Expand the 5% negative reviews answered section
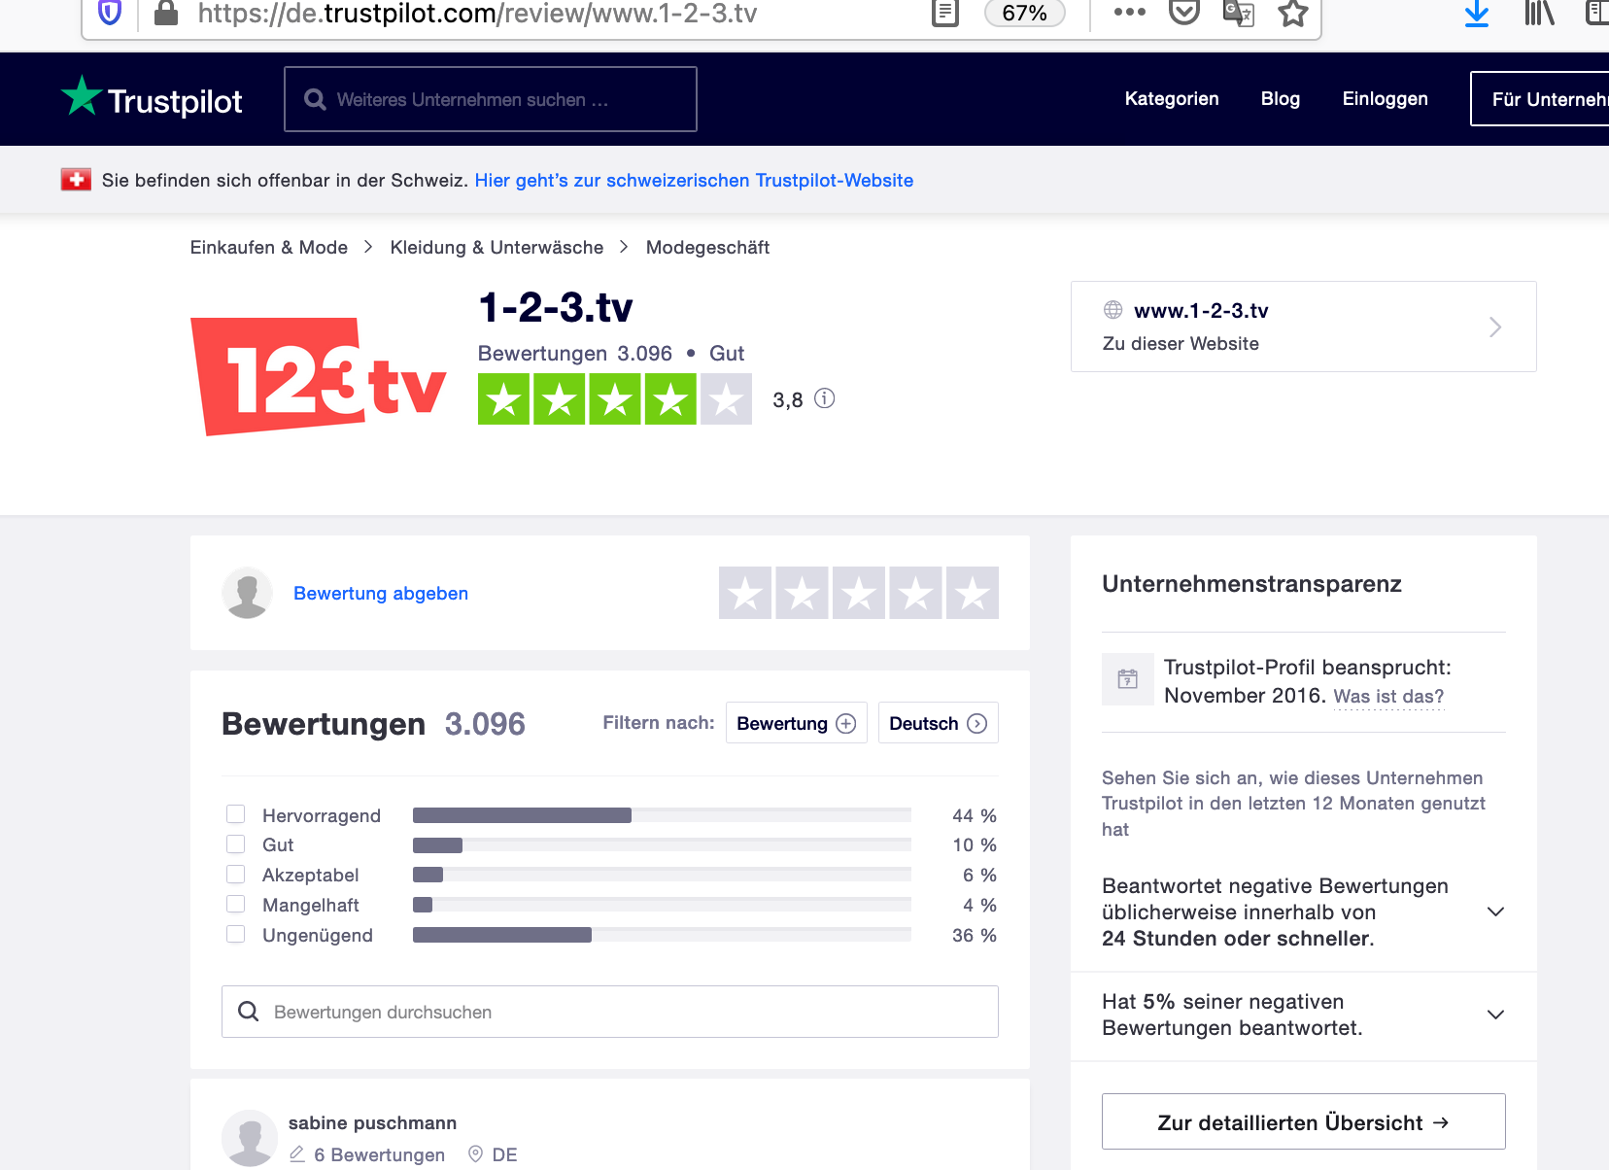The width and height of the screenshot is (1609, 1170). pyautogui.click(x=1495, y=1015)
